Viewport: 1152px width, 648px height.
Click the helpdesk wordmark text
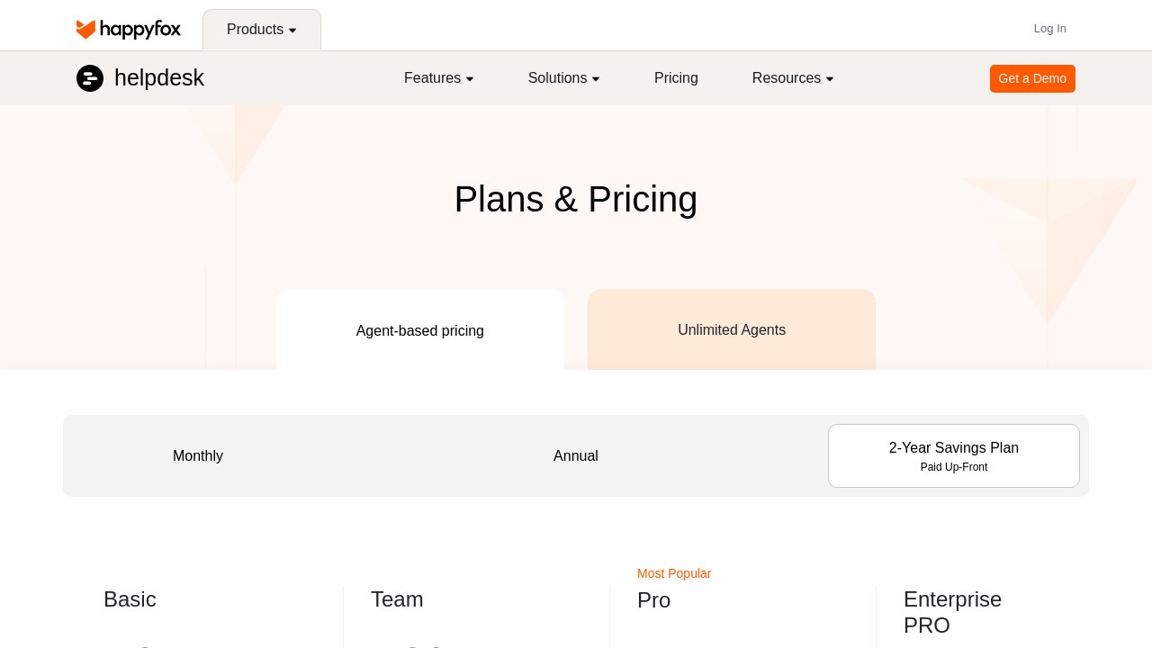pos(159,78)
